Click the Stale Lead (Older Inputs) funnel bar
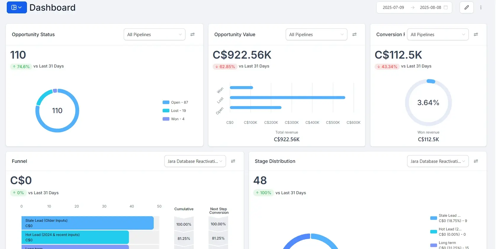The image size is (496, 249). pos(87,223)
